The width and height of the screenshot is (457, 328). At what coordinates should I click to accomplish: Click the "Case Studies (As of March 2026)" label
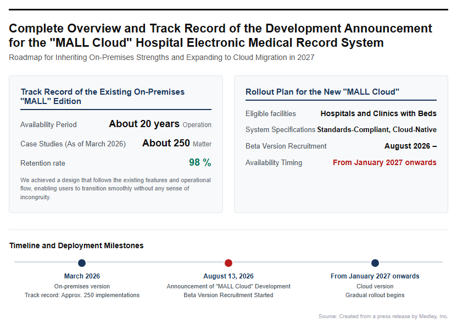(73, 144)
